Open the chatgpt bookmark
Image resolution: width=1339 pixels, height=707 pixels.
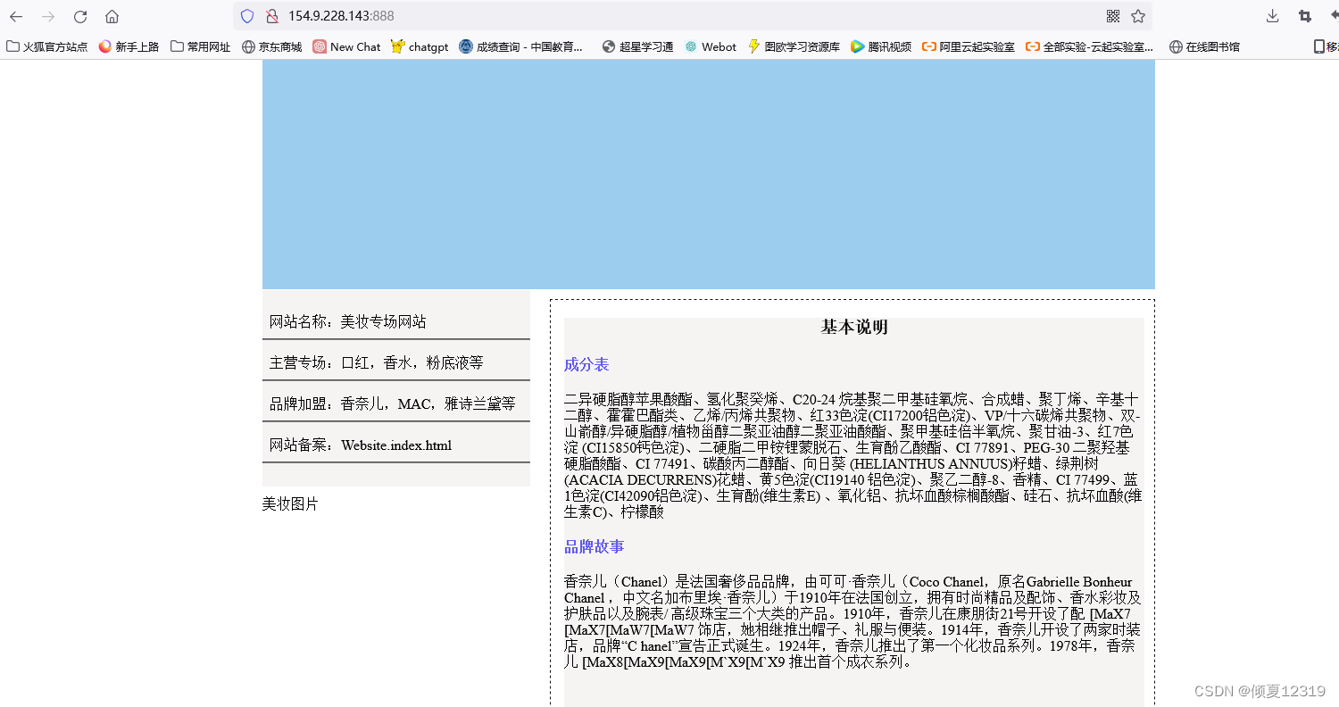tap(420, 46)
